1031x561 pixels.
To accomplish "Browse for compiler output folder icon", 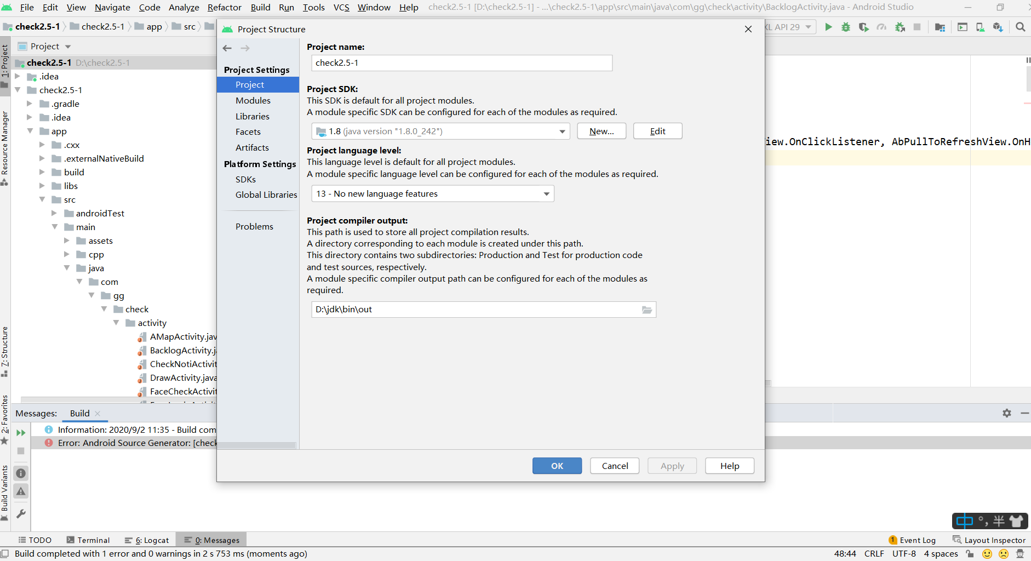I will coord(647,310).
